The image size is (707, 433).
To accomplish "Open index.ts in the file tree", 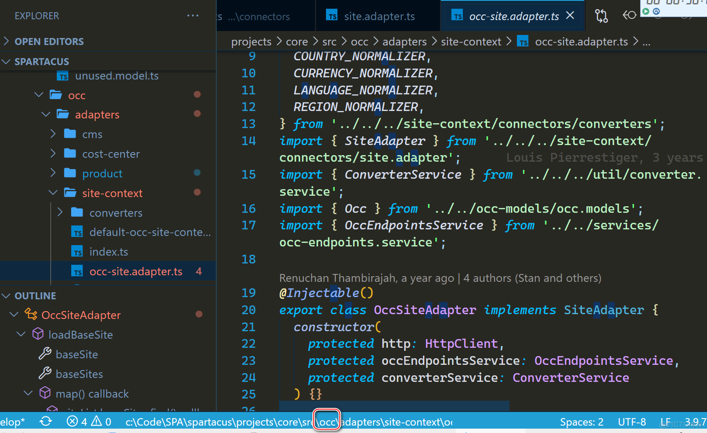I will (108, 252).
